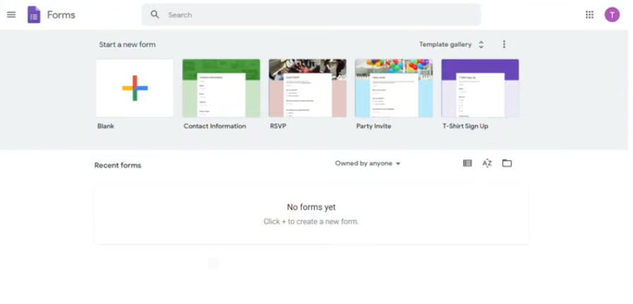
Task: Select the Party Invite template
Action: [394, 88]
